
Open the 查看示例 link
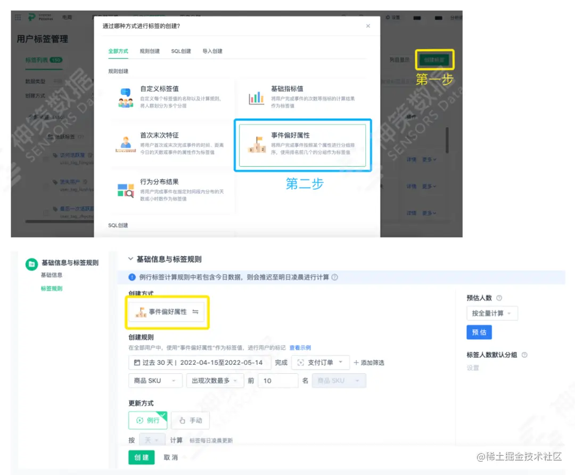(300, 348)
